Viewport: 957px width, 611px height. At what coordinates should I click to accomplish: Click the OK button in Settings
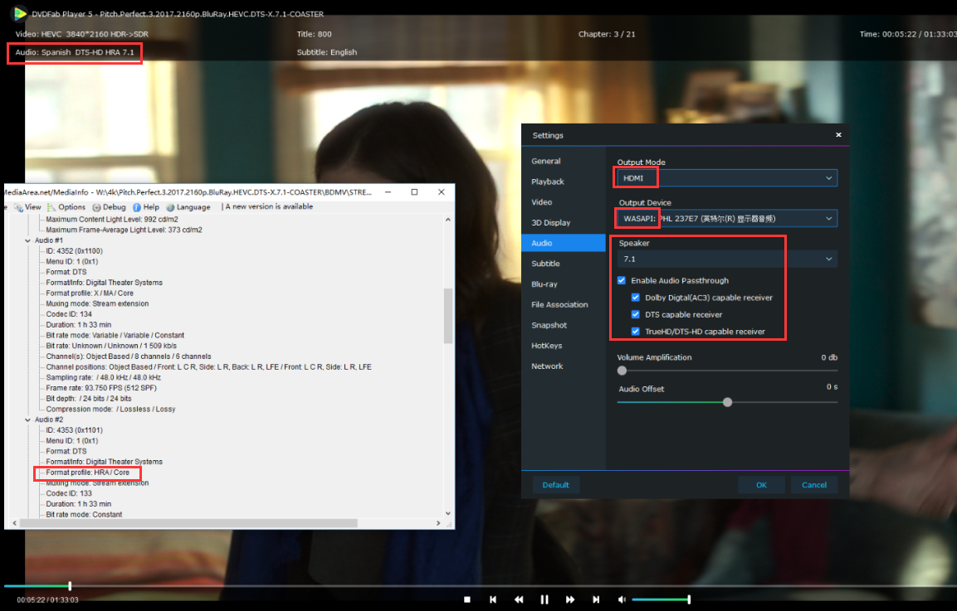(761, 485)
